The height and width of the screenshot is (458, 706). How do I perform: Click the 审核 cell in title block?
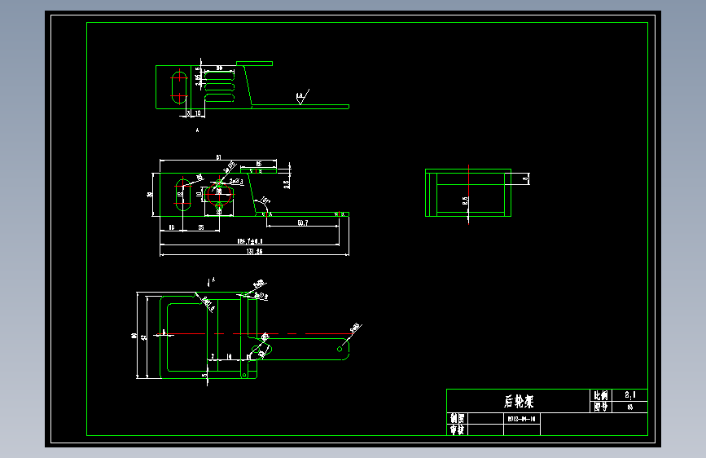458,429
